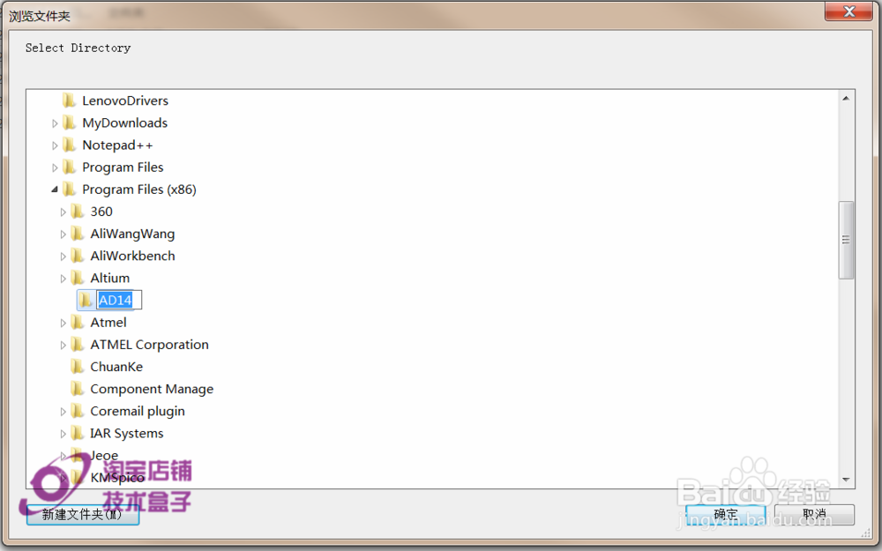Select the MyDownloads folder name
Image resolution: width=882 pixels, height=551 pixels.
125,123
